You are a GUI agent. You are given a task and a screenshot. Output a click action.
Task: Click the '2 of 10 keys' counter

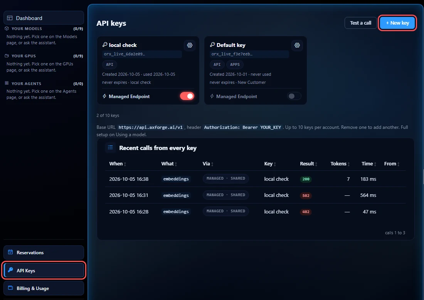pyautogui.click(x=108, y=115)
